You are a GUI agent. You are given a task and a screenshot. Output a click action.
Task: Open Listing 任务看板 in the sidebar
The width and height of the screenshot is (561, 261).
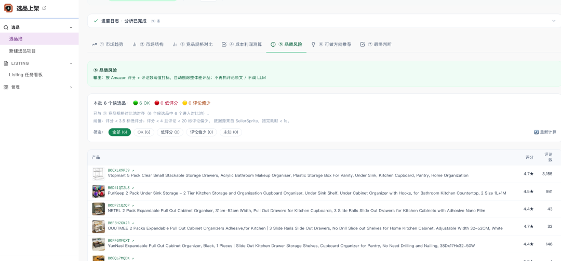(39, 75)
